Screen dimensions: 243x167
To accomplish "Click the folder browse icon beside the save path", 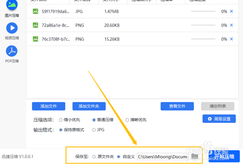I will coord(195,156).
